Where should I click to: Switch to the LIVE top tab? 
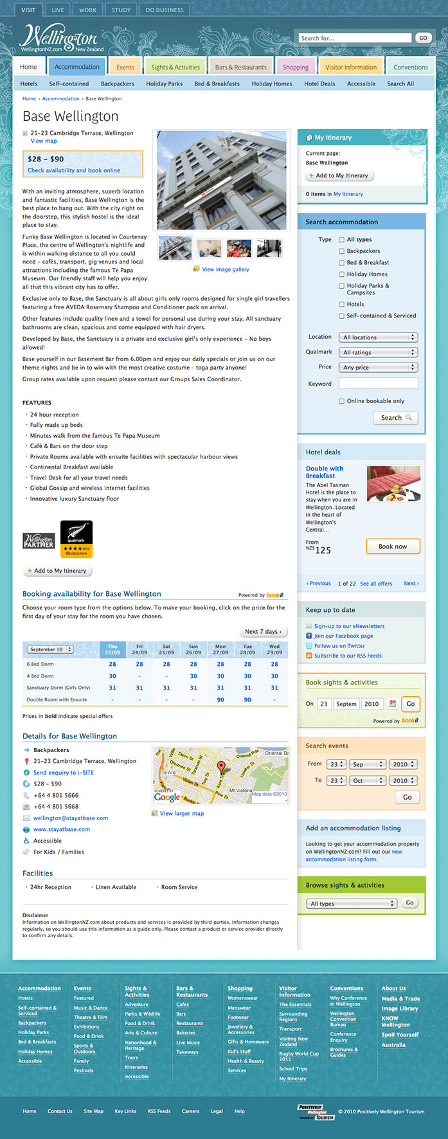click(58, 10)
